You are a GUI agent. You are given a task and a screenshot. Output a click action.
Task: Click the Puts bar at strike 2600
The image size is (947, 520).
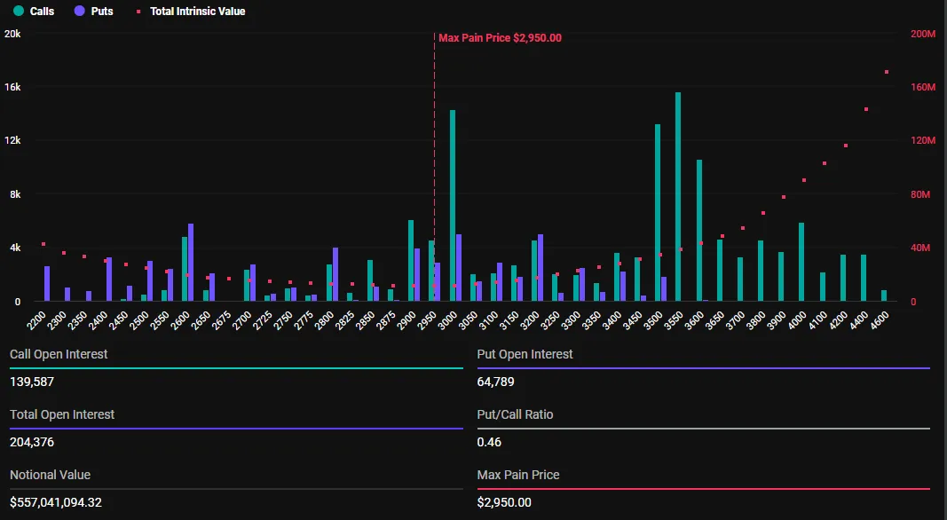tap(189, 262)
